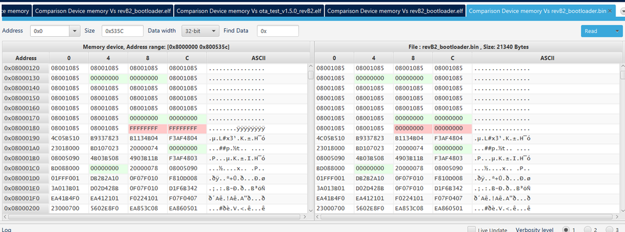Click green 00000000 cell in row 0x080001C0 of device pane
Screen dimensions: 625x232
[108, 168]
